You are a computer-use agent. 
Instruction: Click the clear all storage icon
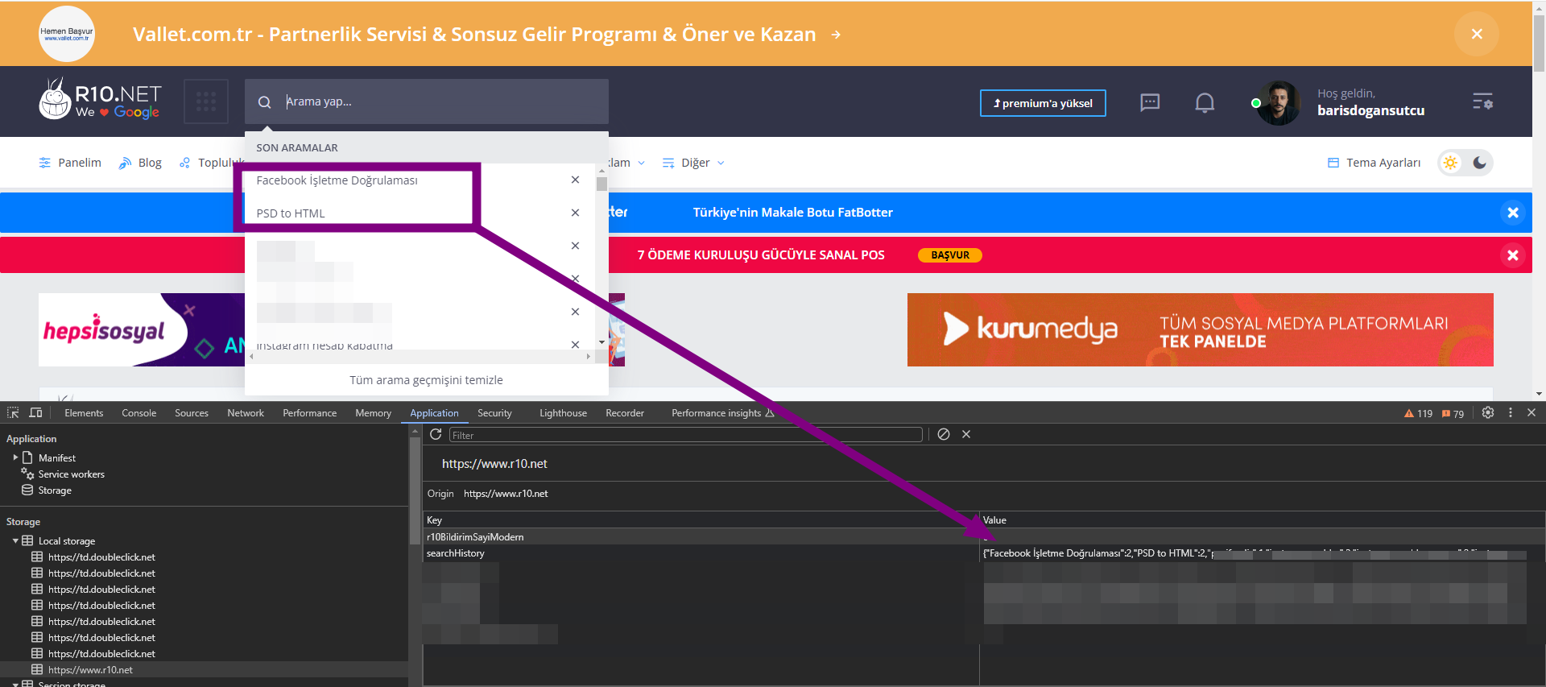click(944, 434)
